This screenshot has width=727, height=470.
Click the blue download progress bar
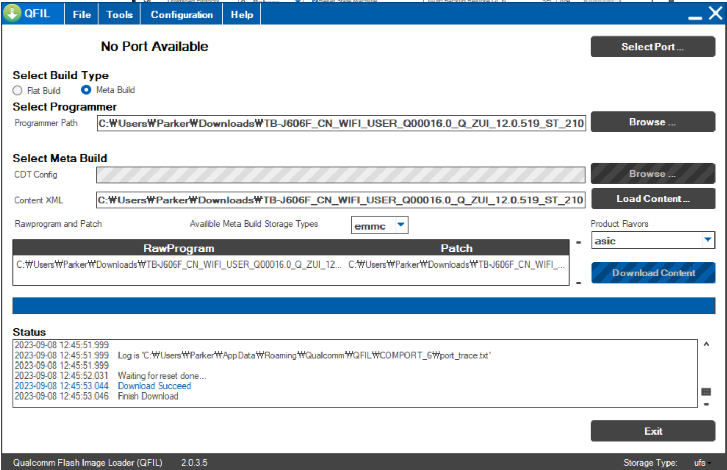coord(363,306)
